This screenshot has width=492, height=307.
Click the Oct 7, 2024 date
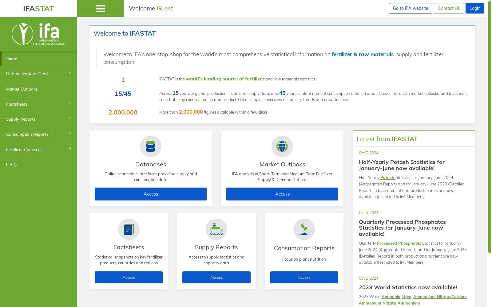[x=368, y=153]
